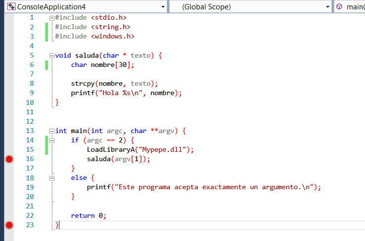Fold the if block on line 14
This screenshot has height=241, width=365.
[x=52, y=140]
